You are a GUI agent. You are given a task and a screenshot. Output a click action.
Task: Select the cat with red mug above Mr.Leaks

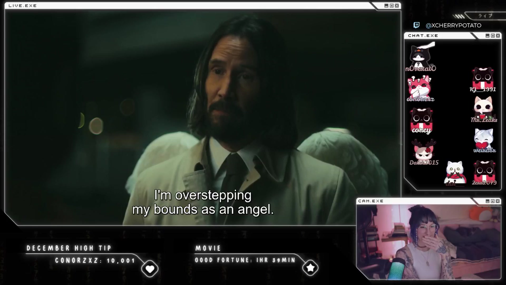click(x=483, y=108)
